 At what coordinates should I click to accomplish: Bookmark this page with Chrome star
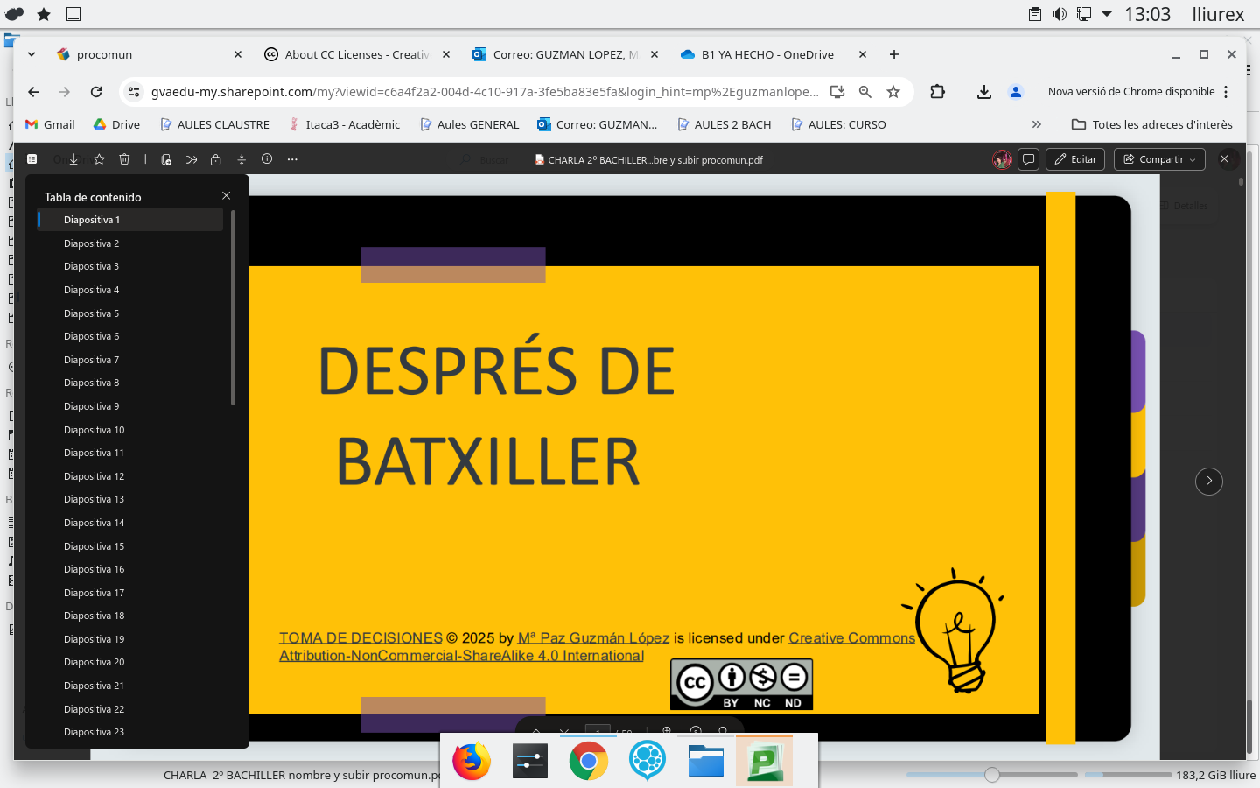[x=893, y=92]
